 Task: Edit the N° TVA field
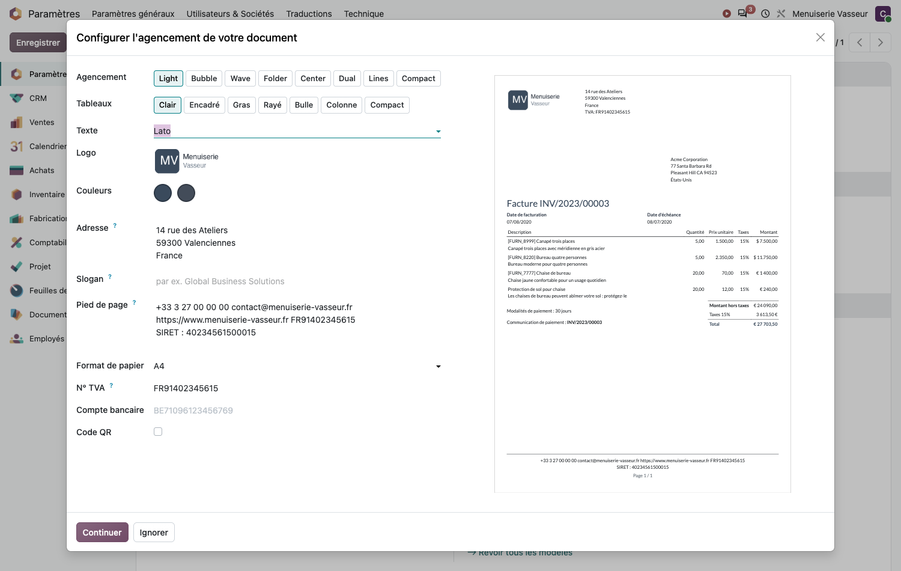click(297, 388)
